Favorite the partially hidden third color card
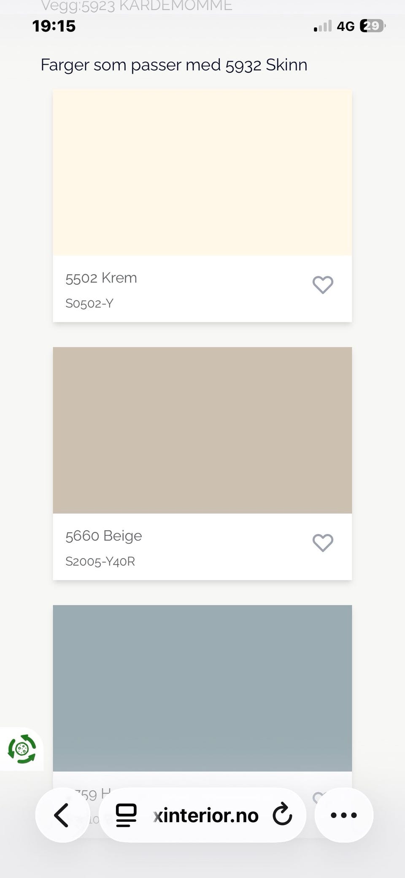The width and height of the screenshot is (405, 878). click(318, 796)
